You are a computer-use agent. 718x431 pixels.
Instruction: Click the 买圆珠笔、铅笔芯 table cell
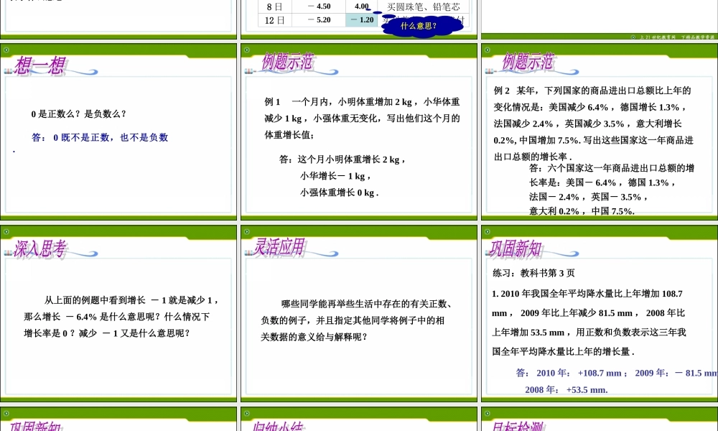click(424, 7)
